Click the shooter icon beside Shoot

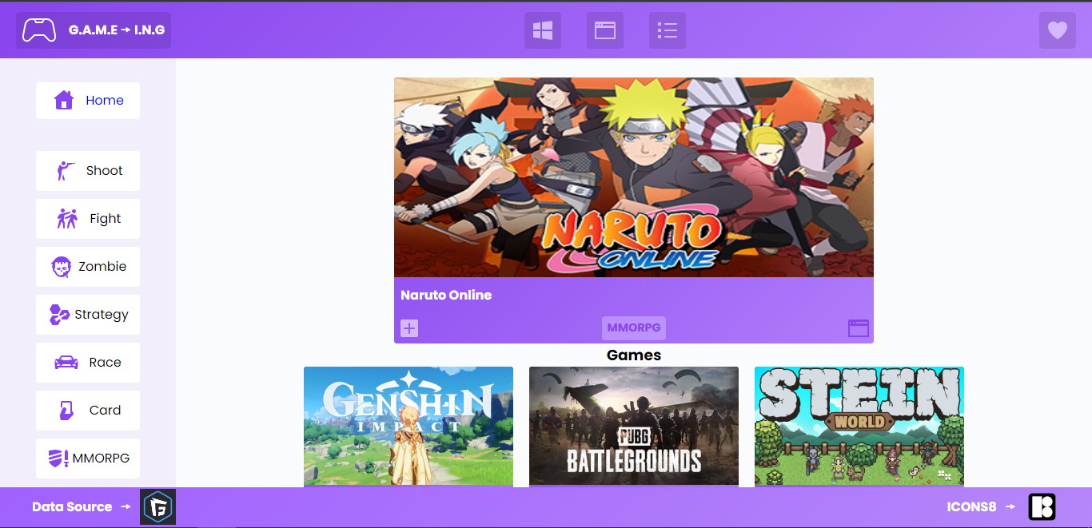[66, 170]
